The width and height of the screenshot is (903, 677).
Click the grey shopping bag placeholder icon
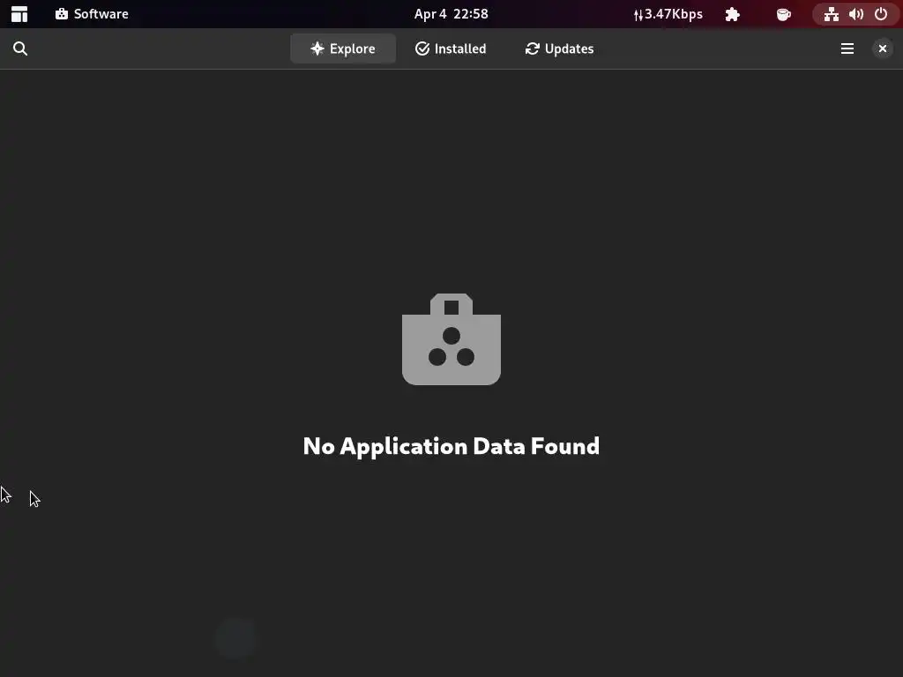point(451,339)
